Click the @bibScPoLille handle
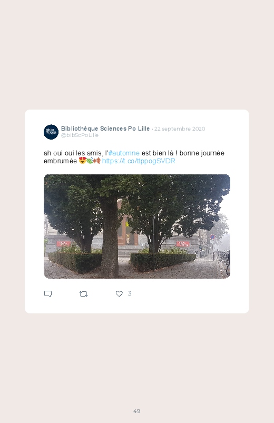This screenshot has height=423, width=274. 80,135
